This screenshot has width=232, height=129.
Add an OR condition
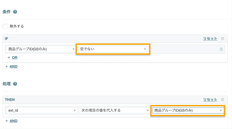pyautogui.click(x=15, y=57)
